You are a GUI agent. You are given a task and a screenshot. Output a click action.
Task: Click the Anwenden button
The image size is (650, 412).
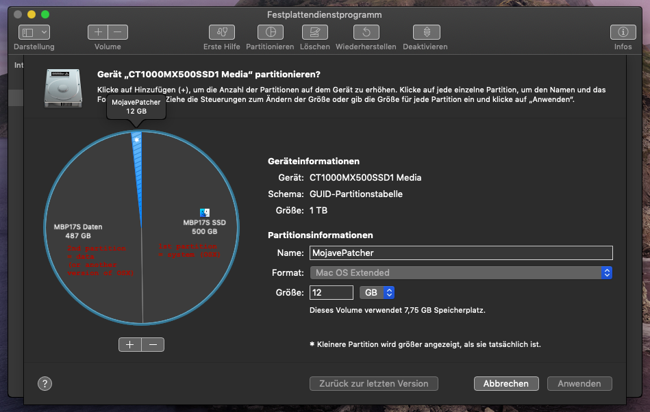(579, 383)
